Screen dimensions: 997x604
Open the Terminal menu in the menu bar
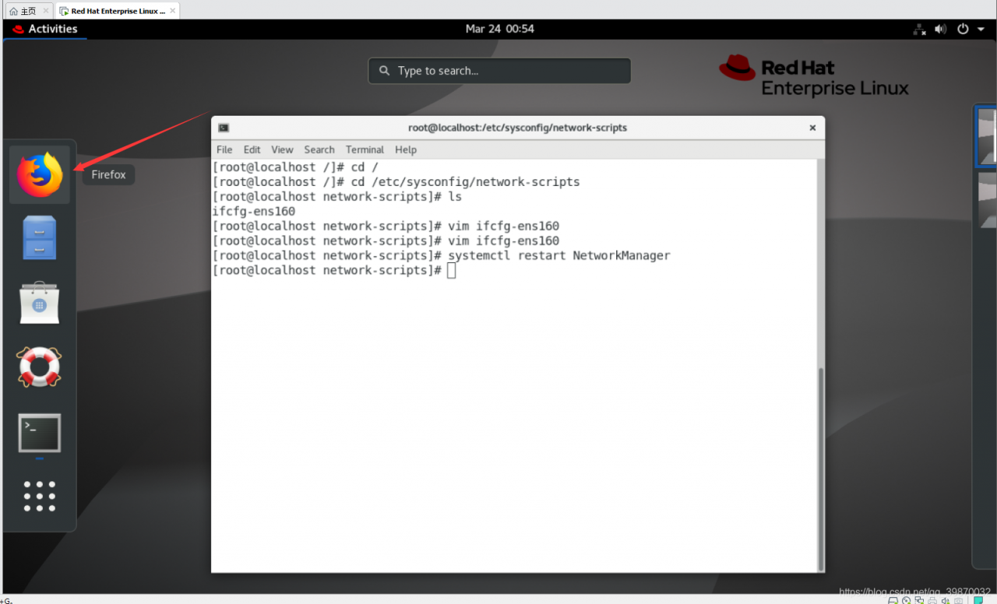(x=365, y=149)
